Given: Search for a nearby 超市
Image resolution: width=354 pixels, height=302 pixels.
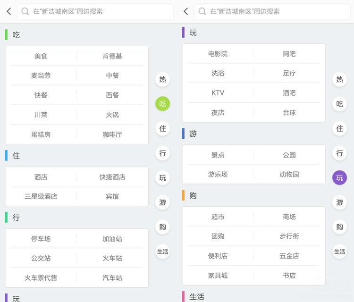Looking at the screenshot, I should point(218,217).
